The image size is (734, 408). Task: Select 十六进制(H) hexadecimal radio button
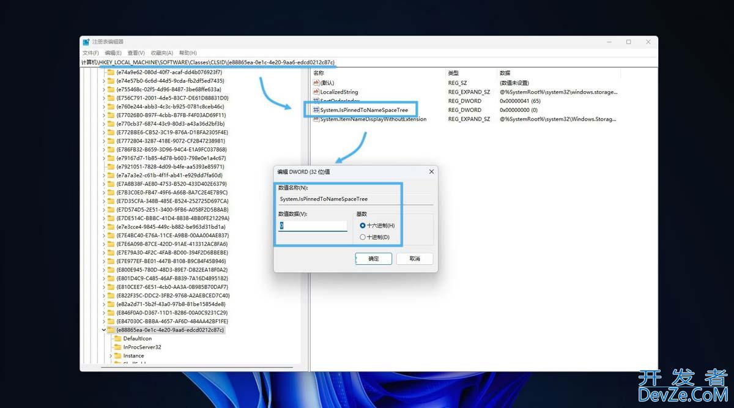pos(363,226)
